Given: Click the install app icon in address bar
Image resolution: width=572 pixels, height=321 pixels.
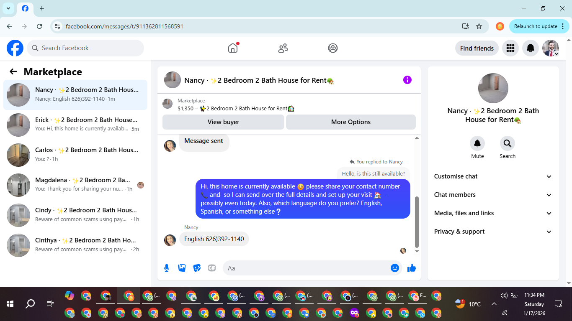Looking at the screenshot, I should 466,26.
